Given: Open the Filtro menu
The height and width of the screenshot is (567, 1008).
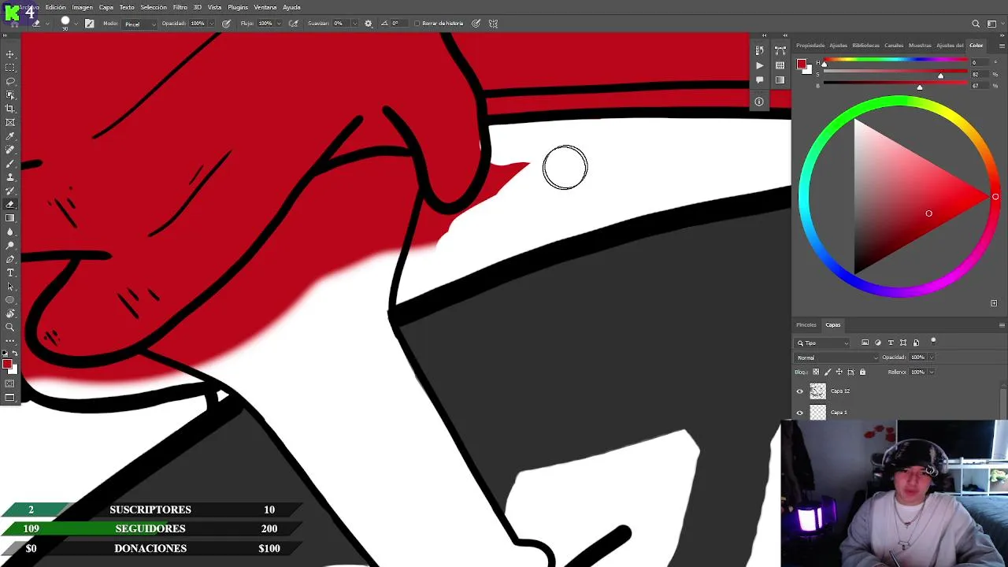Looking at the screenshot, I should [x=180, y=7].
